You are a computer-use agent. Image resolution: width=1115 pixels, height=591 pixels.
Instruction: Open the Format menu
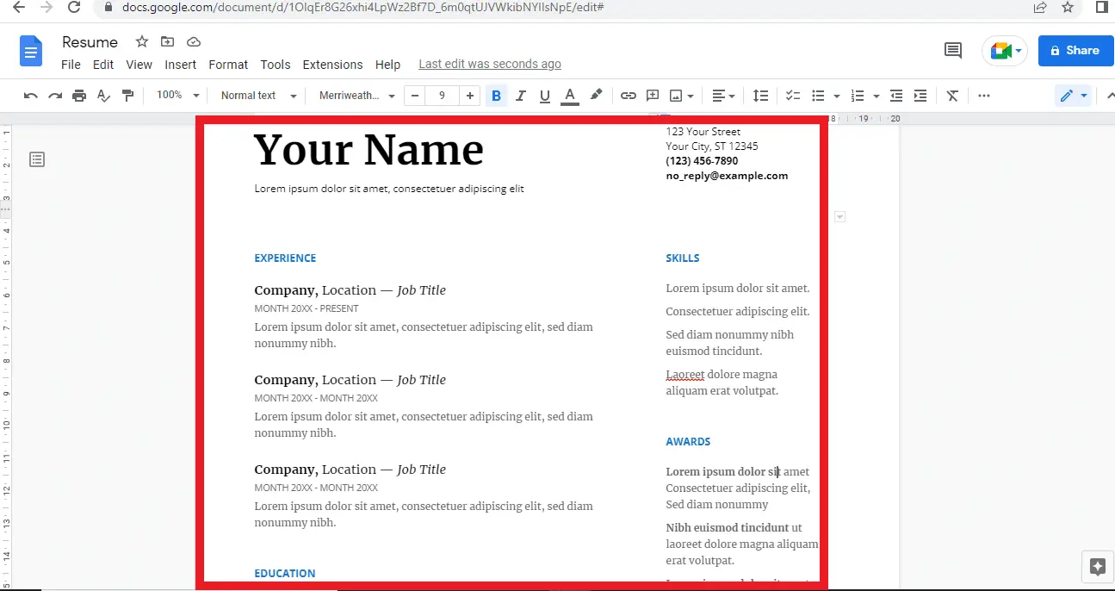coord(227,64)
